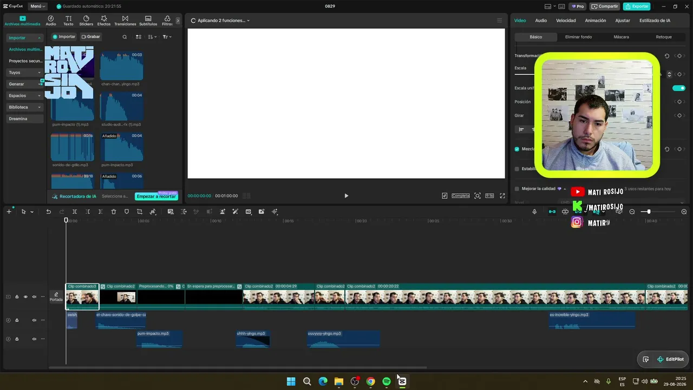Select the Crop tool in the timeline toolbar
Viewport: 693px width, 390px height.
pyautogui.click(x=140, y=212)
